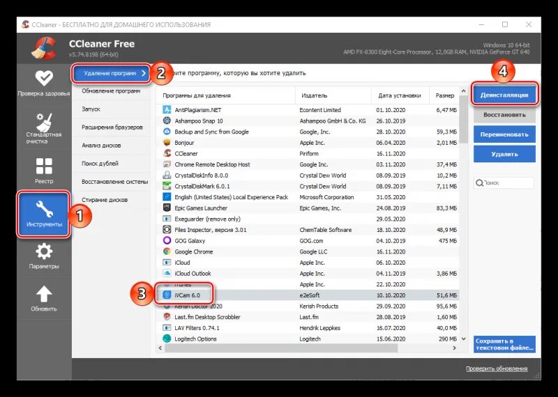Viewport: 558px width, 397px height.
Task: Click the vertical scrollbar down arrow
Action: pos(463,339)
